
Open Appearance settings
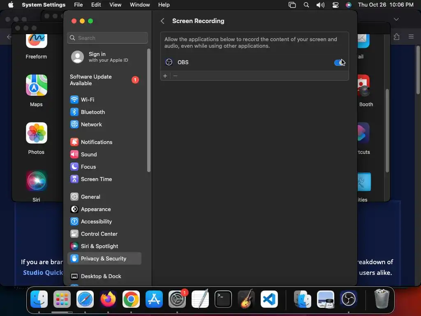(105, 209)
